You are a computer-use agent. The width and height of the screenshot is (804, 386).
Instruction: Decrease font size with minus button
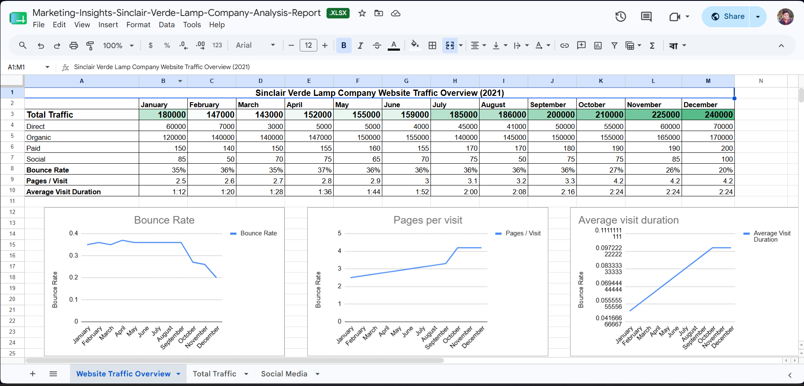(x=291, y=45)
